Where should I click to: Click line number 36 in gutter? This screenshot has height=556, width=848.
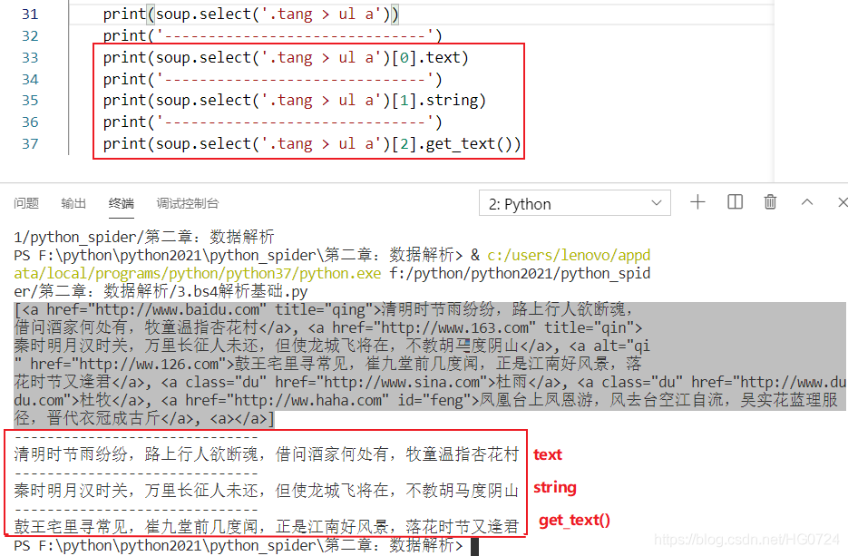tap(30, 122)
